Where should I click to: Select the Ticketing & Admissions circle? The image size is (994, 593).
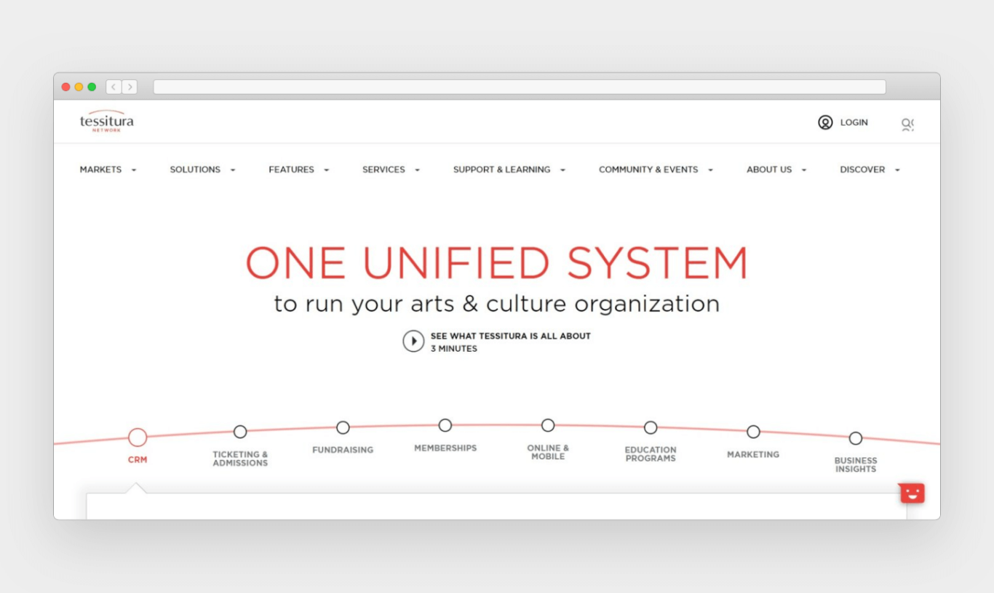(x=240, y=432)
